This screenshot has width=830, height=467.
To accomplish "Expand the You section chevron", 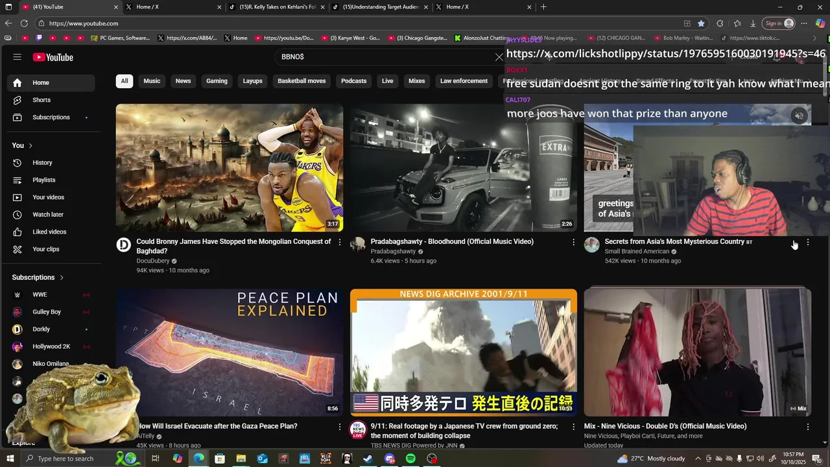I will (x=30, y=145).
